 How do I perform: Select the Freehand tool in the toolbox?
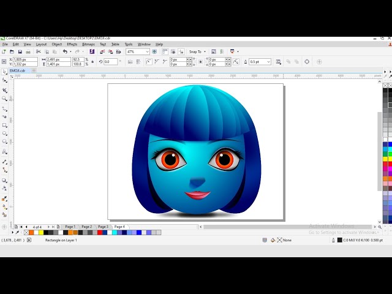(4, 109)
